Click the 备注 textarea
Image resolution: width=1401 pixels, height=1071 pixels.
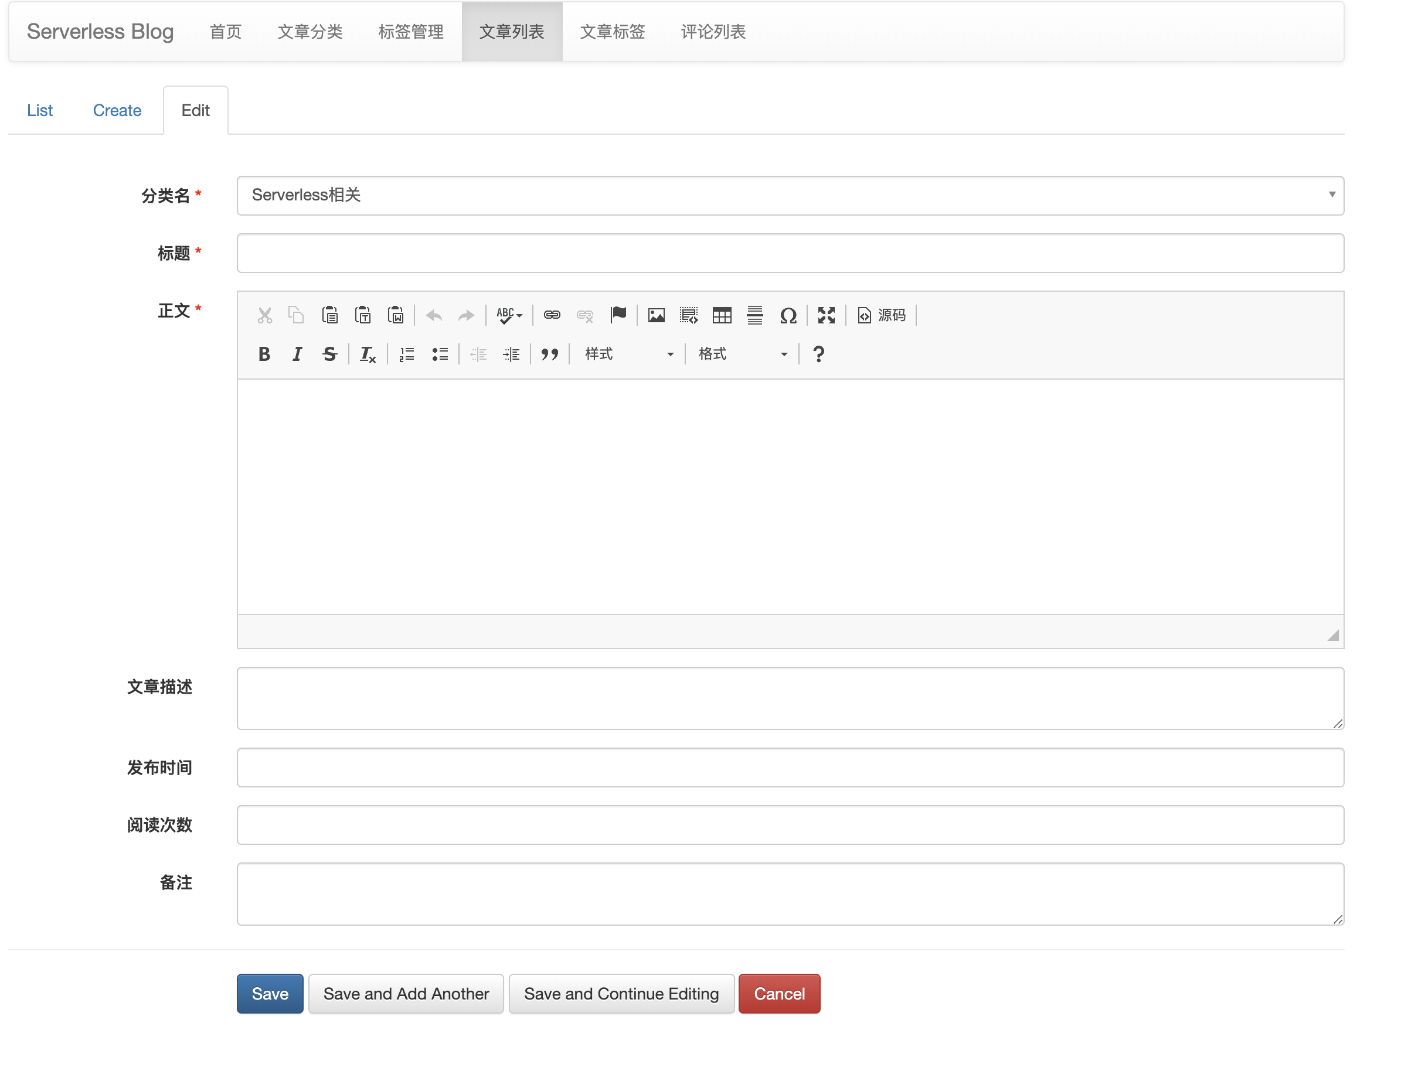790,894
